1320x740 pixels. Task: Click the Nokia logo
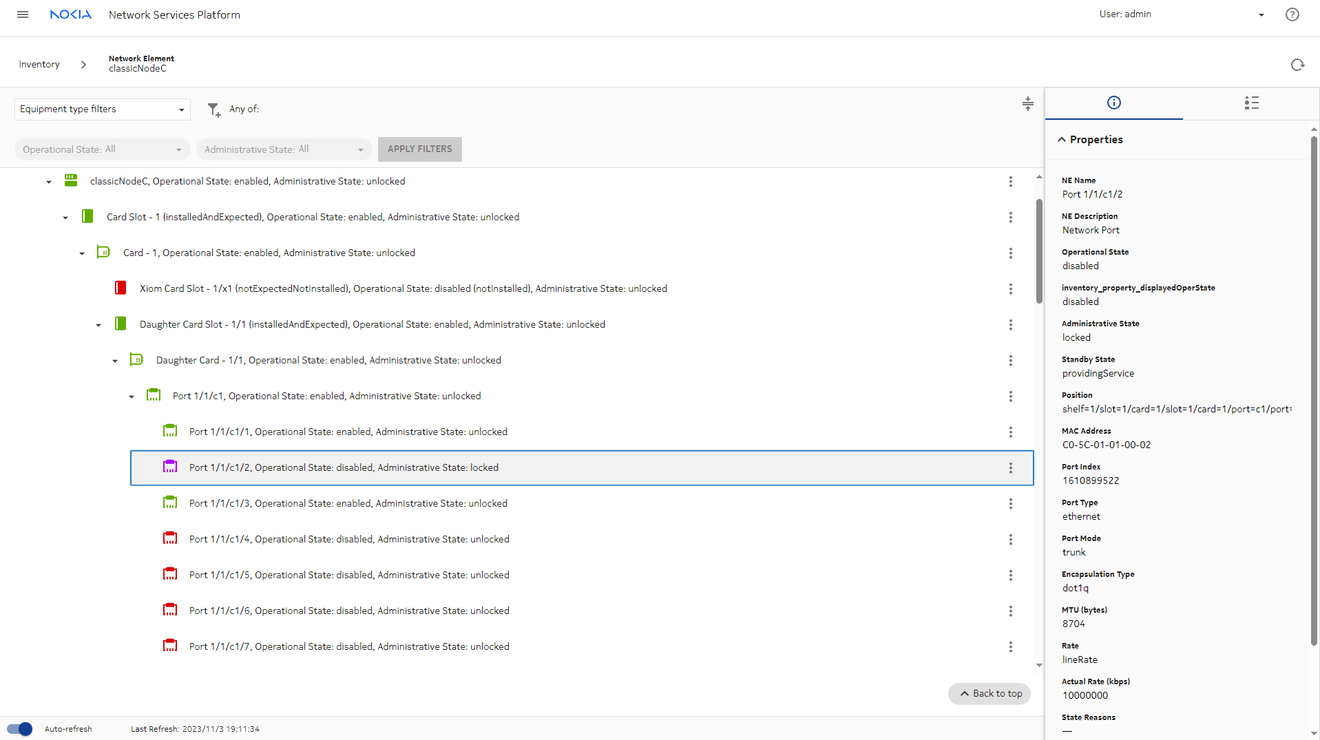click(x=70, y=14)
